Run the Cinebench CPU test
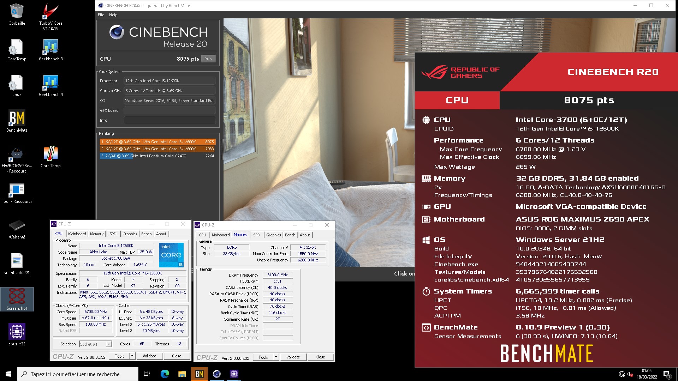The width and height of the screenshot is (678, 381). point(208,59)
